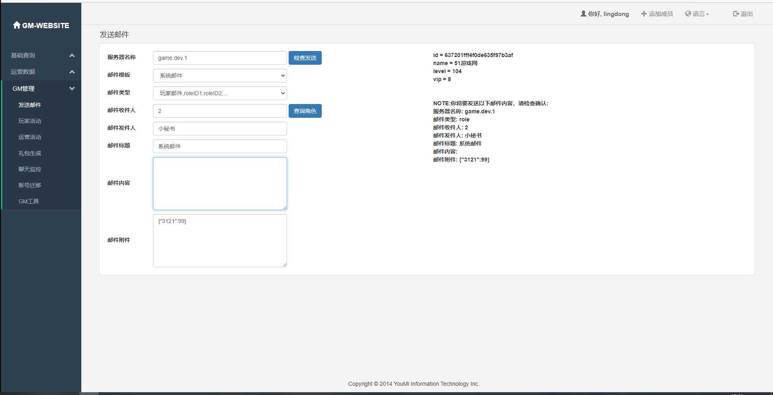
Task: Click the 退出 logout icon
Action: (x=736, y=14)
